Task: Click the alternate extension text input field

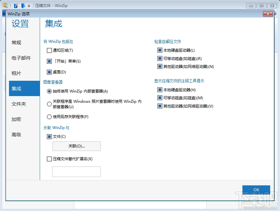Action: point(76,171)
